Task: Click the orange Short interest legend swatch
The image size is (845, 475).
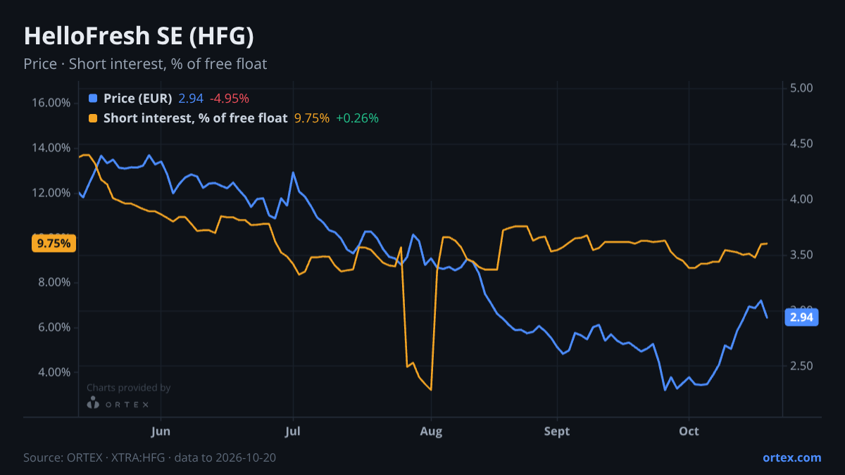Action: click(x=93, y=118)
